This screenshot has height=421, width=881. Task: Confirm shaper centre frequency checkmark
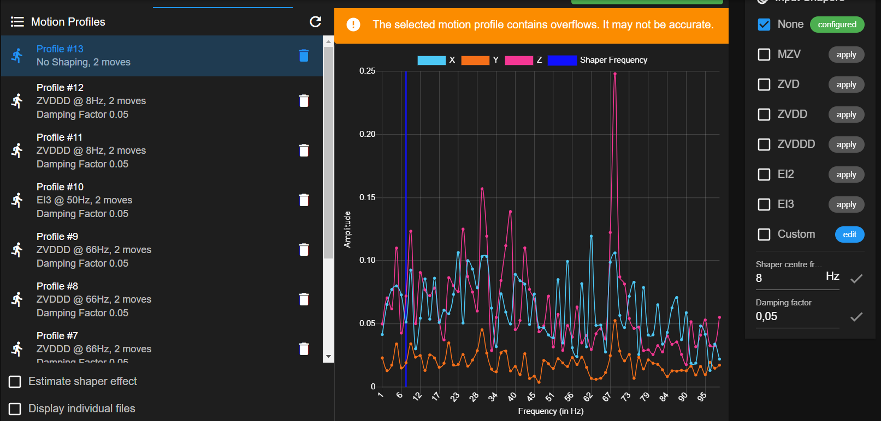click(x=856, y=278)
